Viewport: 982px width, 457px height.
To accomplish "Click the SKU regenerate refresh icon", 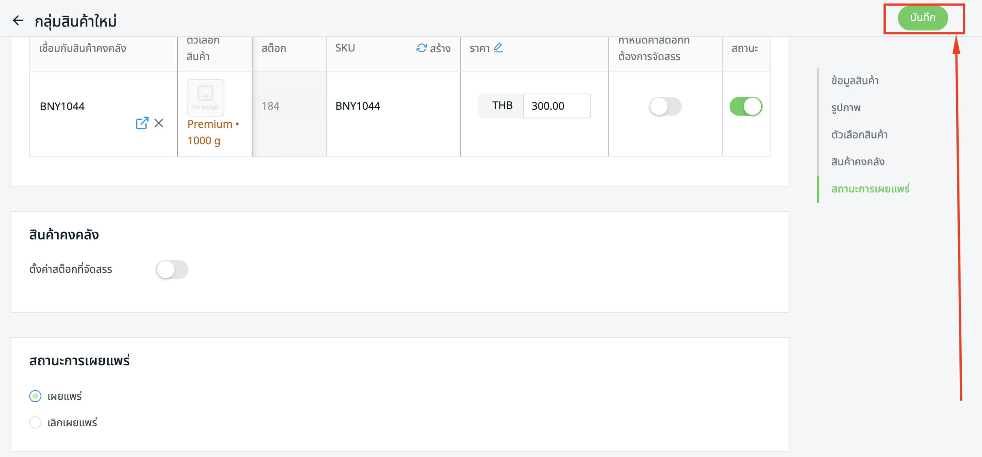I will (x=421, y=48).
